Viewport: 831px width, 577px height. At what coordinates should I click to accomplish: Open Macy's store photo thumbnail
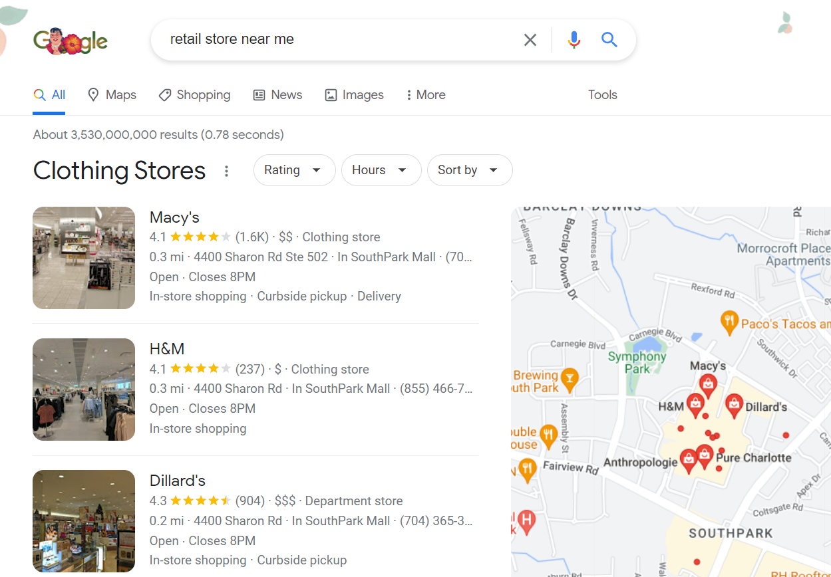(84, 258)
